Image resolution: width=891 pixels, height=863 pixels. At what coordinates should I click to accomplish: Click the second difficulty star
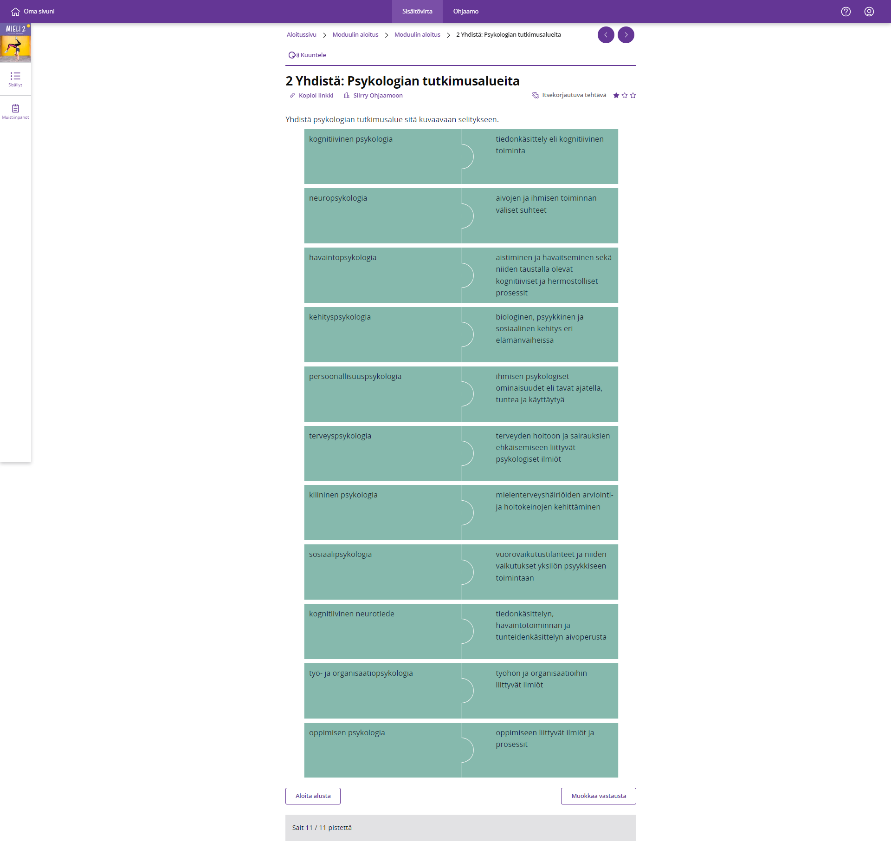pos(625,95)
